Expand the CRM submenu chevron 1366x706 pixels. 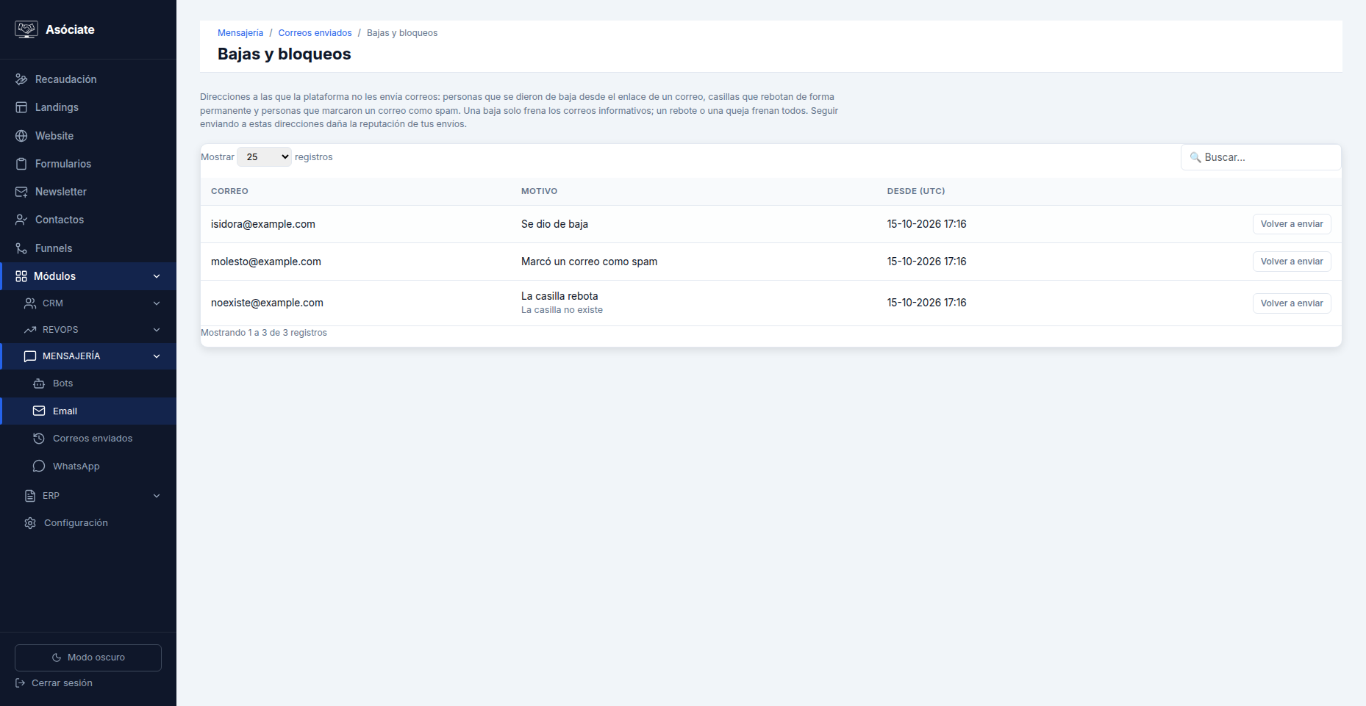pos(157,303)
